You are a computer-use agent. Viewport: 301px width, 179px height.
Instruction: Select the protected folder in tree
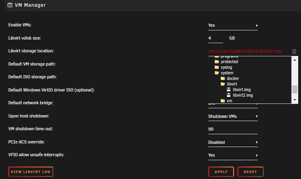click(229, 62)
